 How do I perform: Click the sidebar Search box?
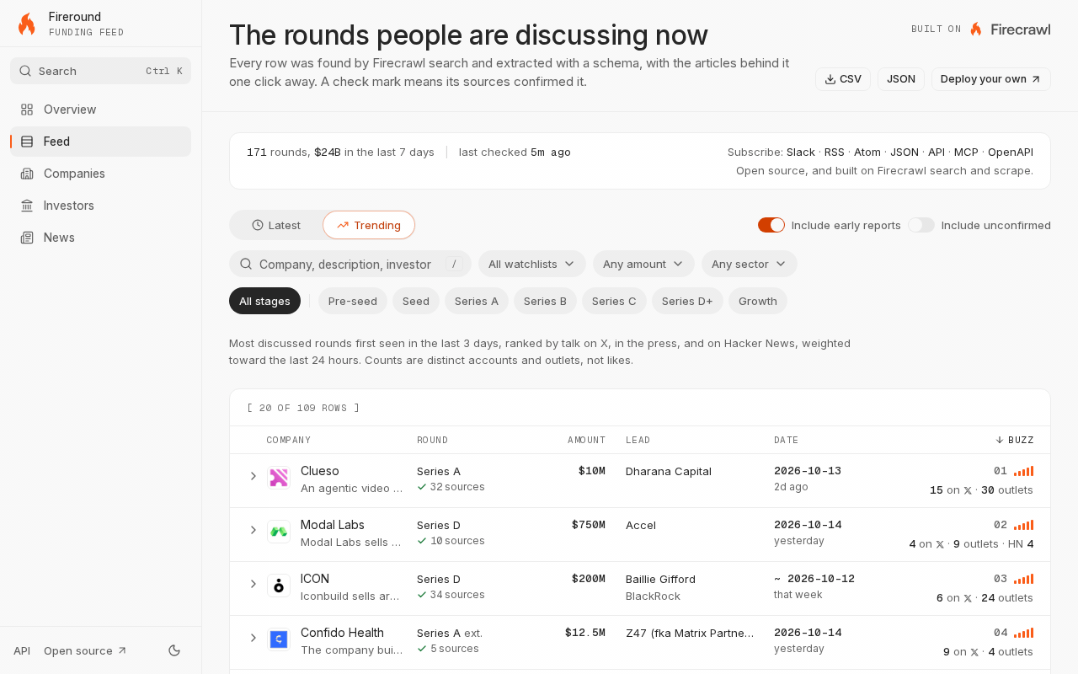pos(100,71)
